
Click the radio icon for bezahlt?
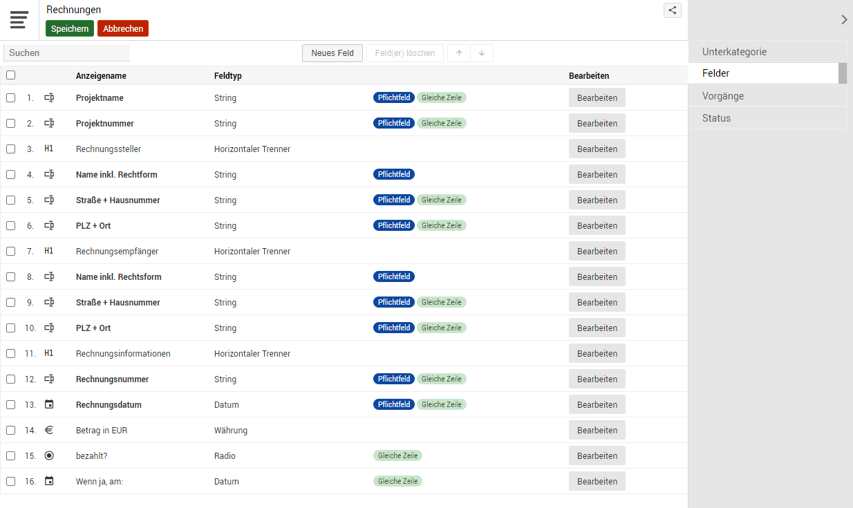coord(49,455)
